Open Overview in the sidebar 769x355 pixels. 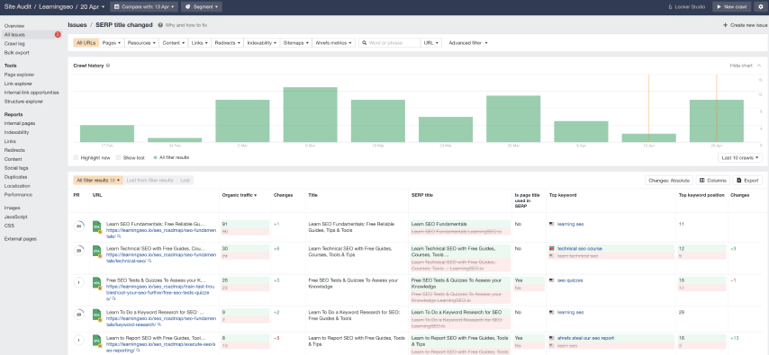point(14,25)
